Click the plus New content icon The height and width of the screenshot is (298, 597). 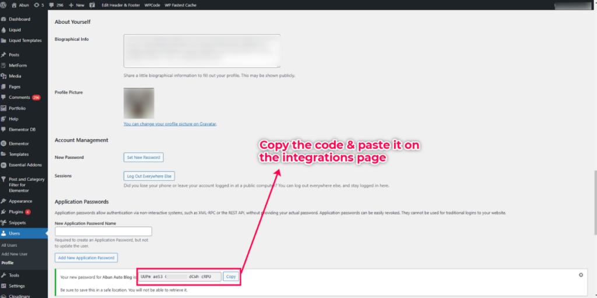tap(71, 5)
